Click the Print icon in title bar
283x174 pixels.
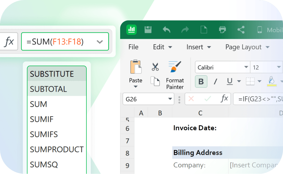tap(222, 30)
